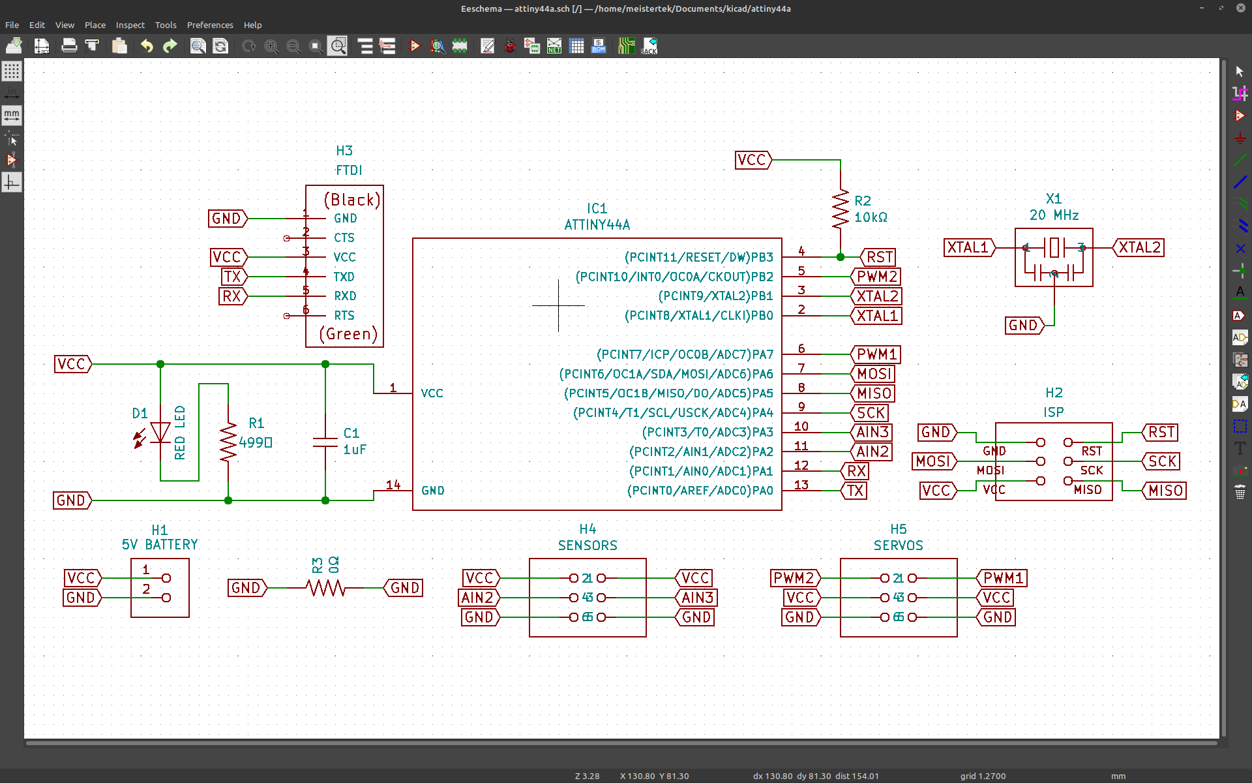This screenshot has width=1252, height=783.
Task: Select the place symbol tool
Action: pyautogui.click(x=1240, y=115)
